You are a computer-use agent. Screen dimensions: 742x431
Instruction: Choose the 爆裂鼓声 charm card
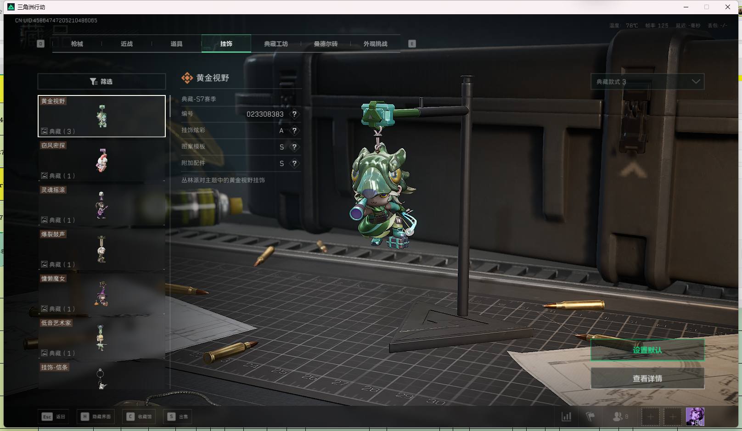(x=101, y=249)
